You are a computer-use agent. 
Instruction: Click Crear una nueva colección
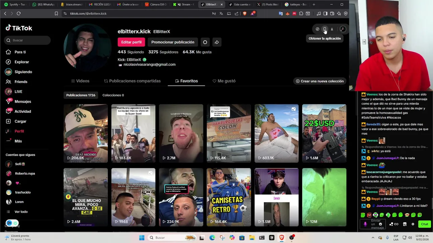tap(320, 81)
